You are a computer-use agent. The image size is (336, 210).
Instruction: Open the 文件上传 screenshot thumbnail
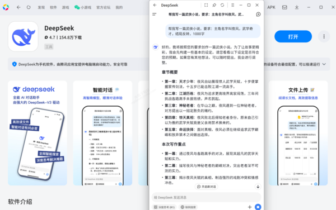point(298,133)
